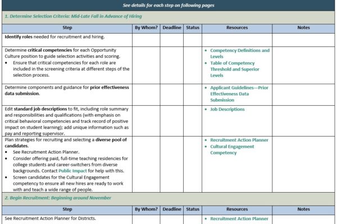Image resolution: width=337 pixels, height=224 pixels.
Task: Click Resources cell for Identify roles row
Action: pyautogui.click(x=237, y=40)
